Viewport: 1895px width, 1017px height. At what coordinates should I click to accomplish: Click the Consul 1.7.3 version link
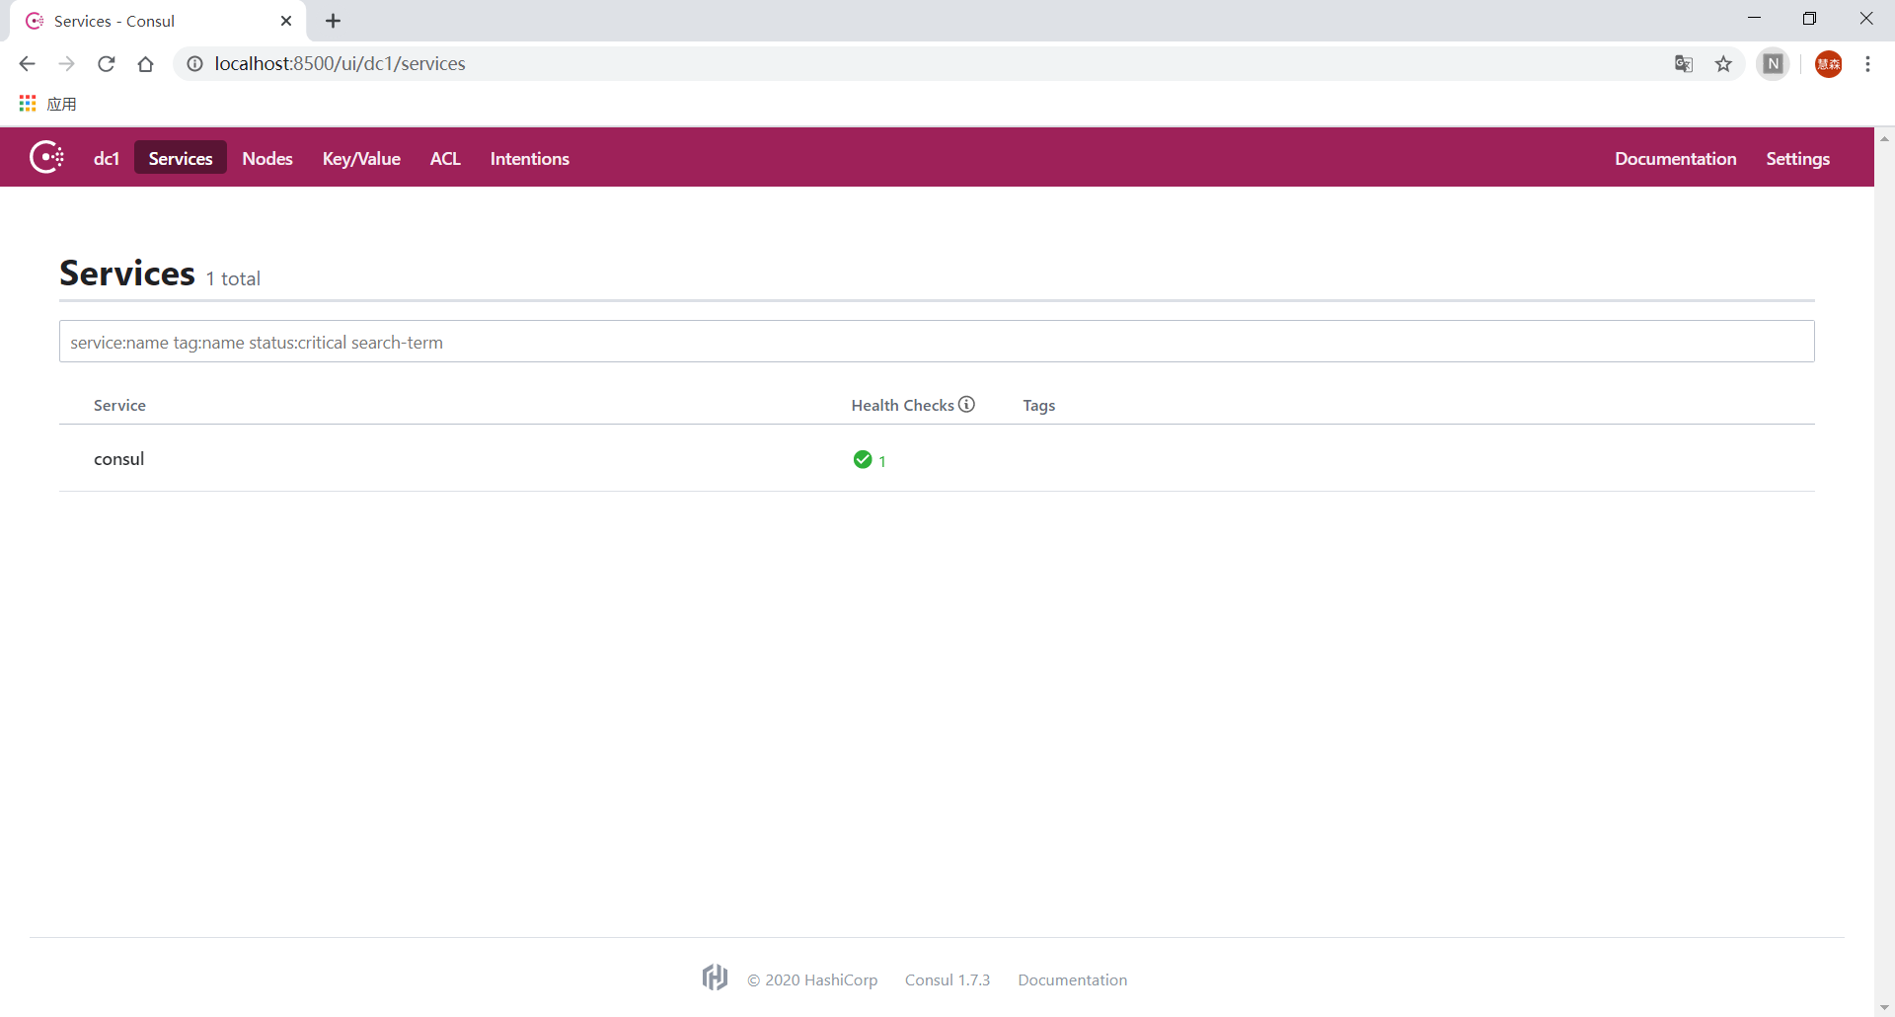tap(947, 979)
